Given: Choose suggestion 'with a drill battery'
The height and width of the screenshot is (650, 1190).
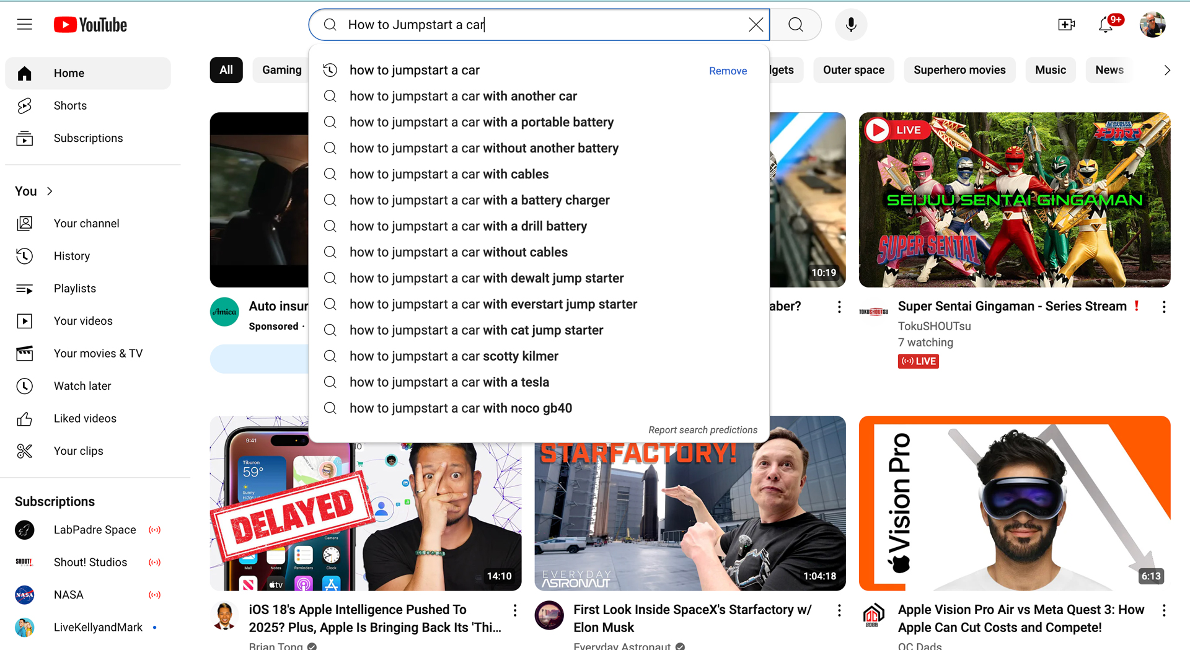Looking at the screenshot, I should (x=539, y=226).
